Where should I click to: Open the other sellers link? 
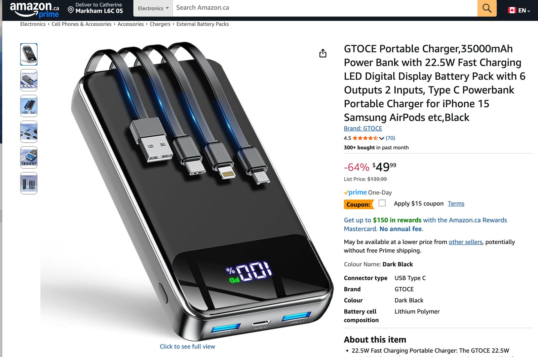click(x=465, y=242)
